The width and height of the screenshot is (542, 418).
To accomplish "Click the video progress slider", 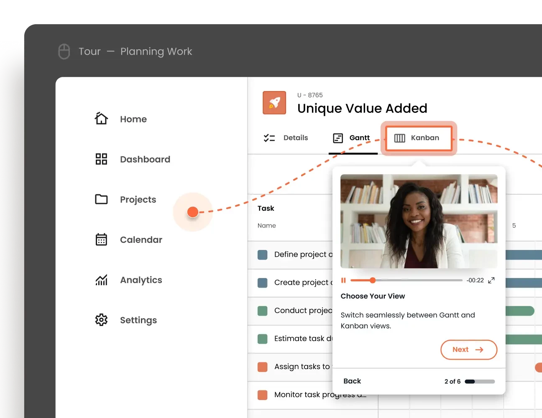I will point(406,280).
